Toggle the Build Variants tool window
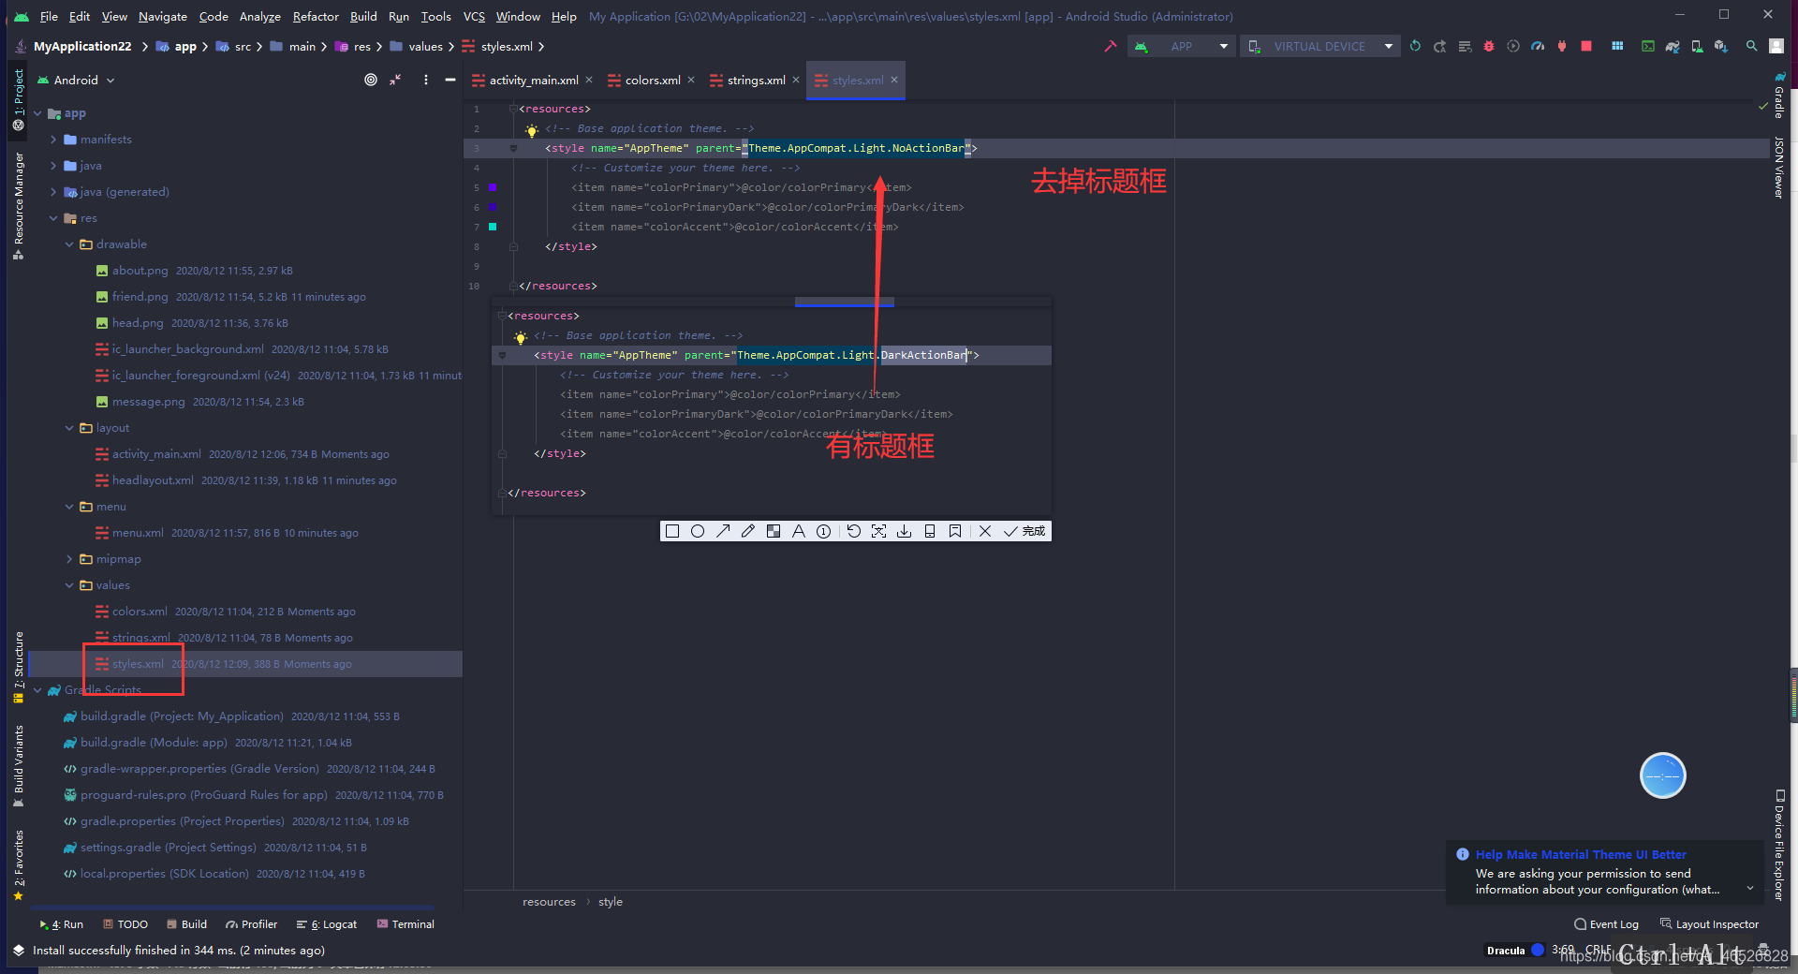This screenshot has width=1798, height=974. point(19,765)
